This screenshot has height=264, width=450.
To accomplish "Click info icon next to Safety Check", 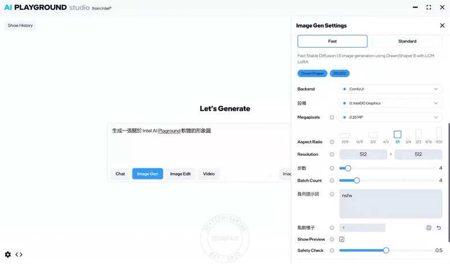I will [332, 251].
